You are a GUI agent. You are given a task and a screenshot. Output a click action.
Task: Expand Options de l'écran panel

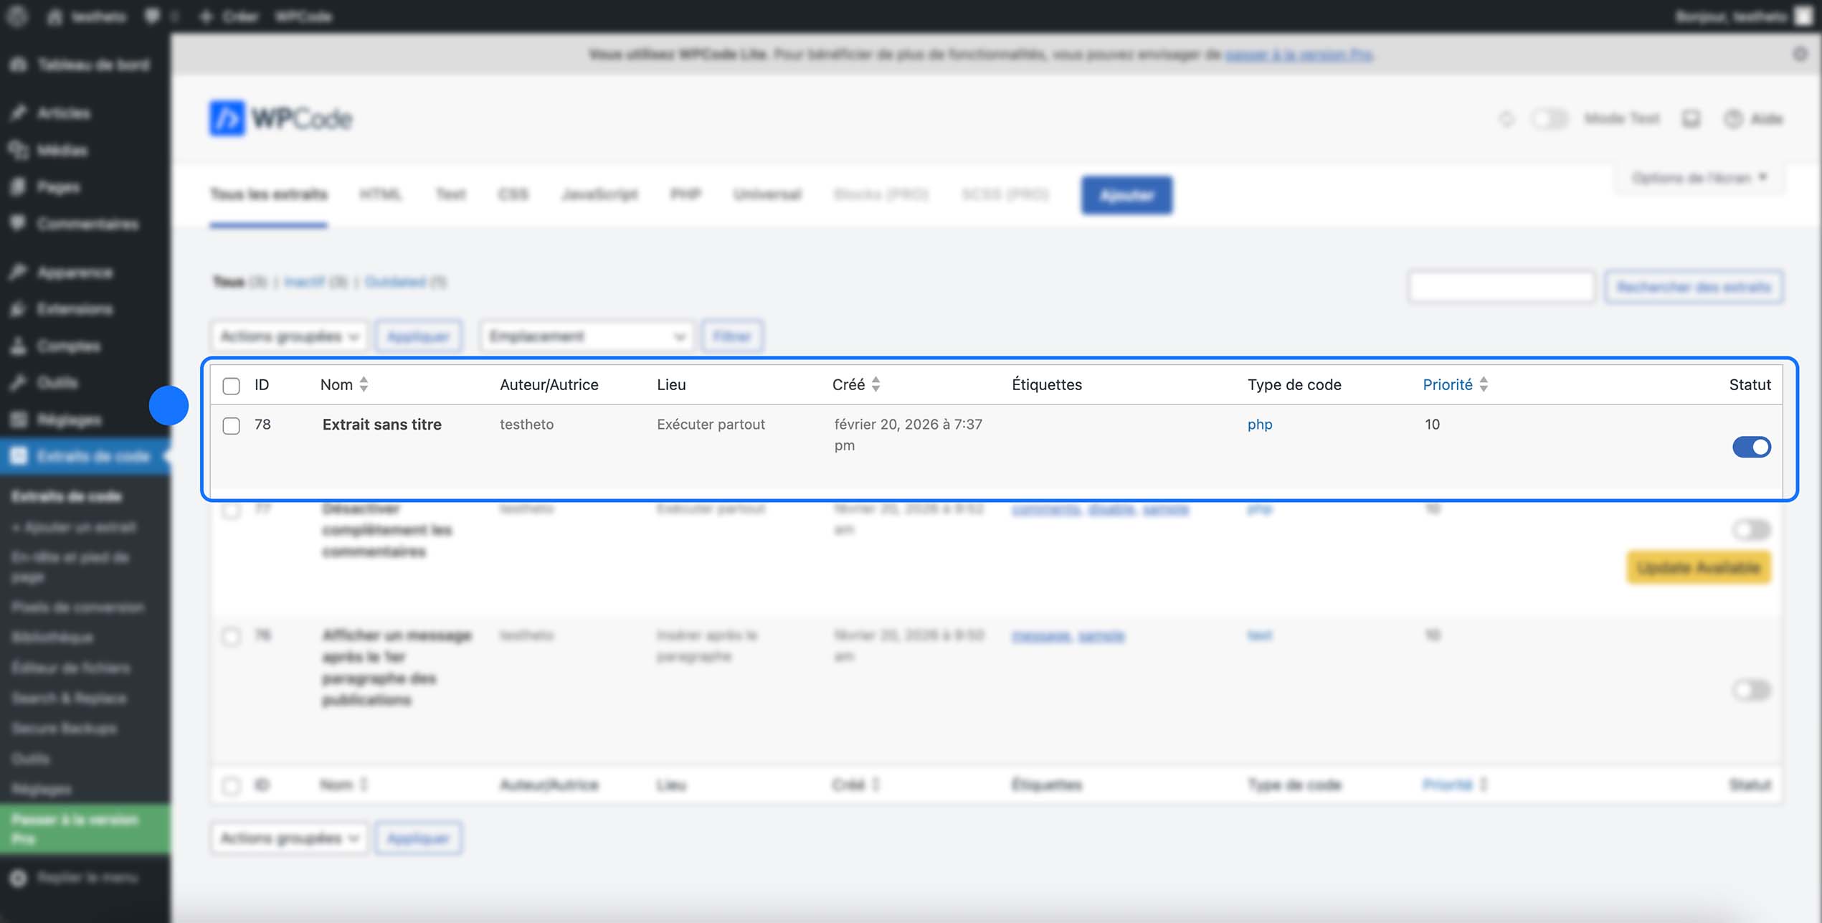tap(1699, 178)
